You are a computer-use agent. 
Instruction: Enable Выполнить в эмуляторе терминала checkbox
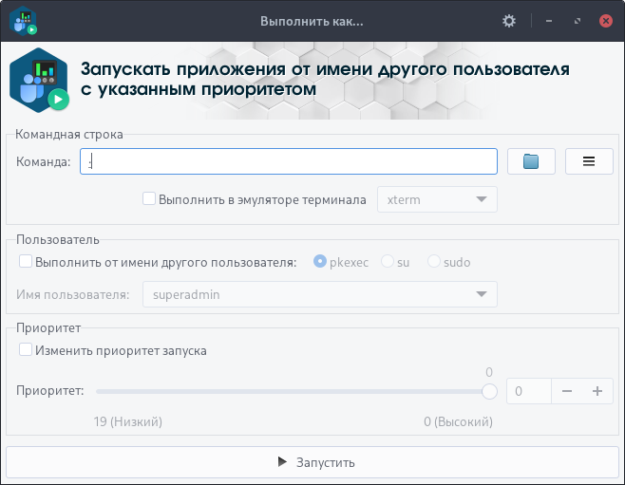(x=149, y=199)
